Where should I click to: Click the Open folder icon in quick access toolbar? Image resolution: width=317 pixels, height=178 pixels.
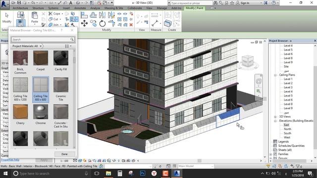(13, 3)
